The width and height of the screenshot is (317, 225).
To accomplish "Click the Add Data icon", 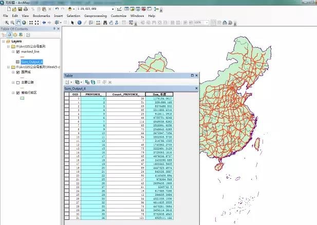I will 70,9.
